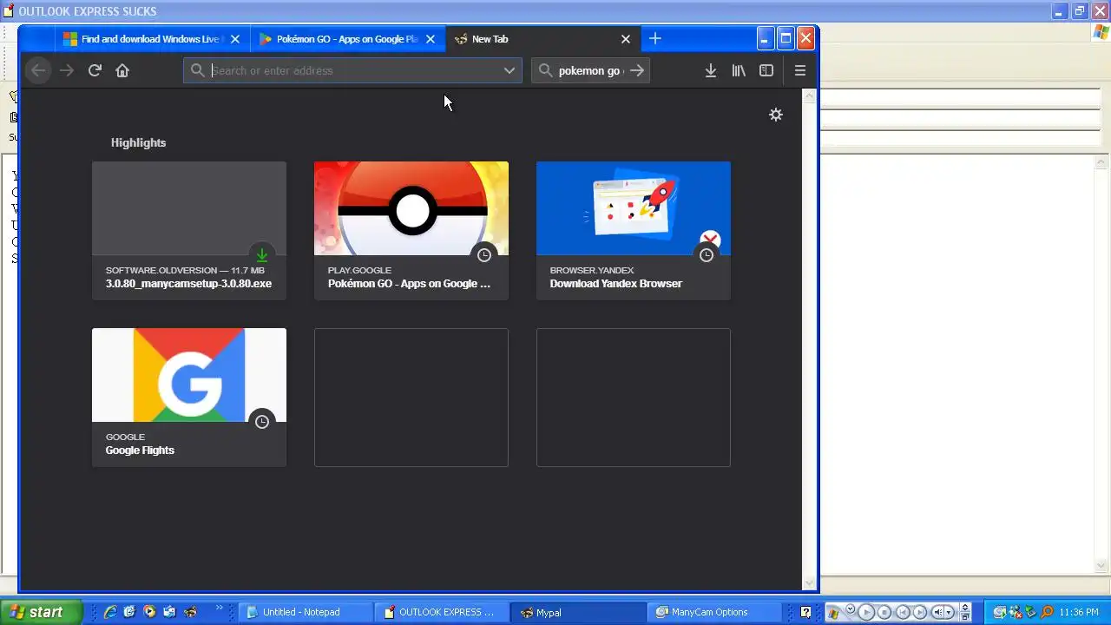Close the New Tab tab
The width and height of the screenshot is (1111, 625).
626,39
